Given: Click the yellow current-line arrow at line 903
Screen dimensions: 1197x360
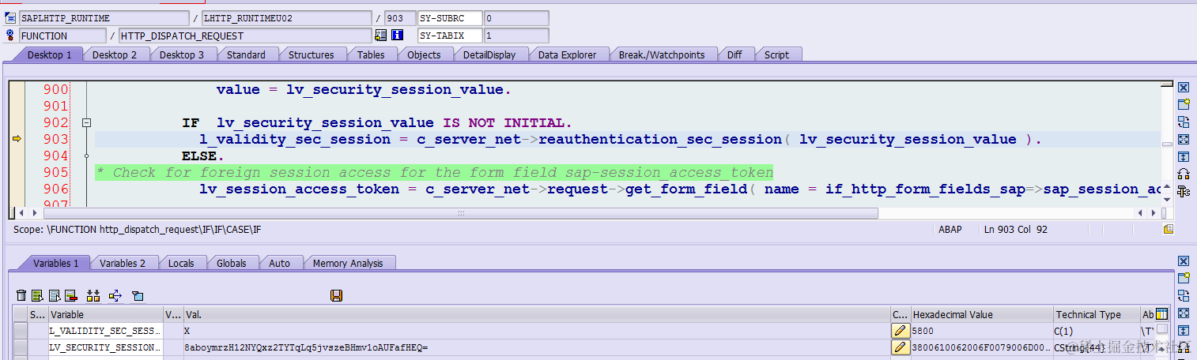Looking at the screenshot, I should point(16,139).
